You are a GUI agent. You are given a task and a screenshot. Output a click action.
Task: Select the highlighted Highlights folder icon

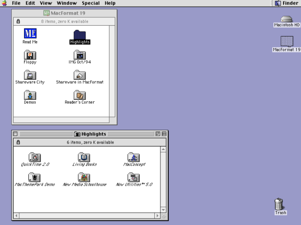point(79,35)
